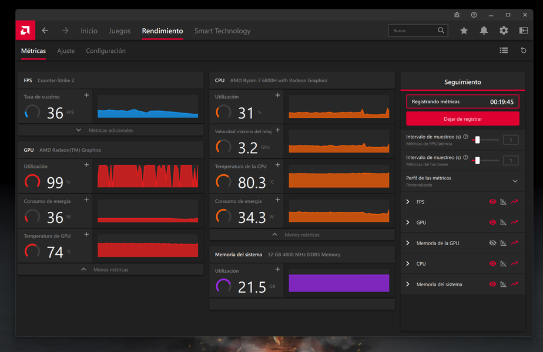Expand Métricas adicionales under FPS
Screen dimensions: 543x352
110,130
